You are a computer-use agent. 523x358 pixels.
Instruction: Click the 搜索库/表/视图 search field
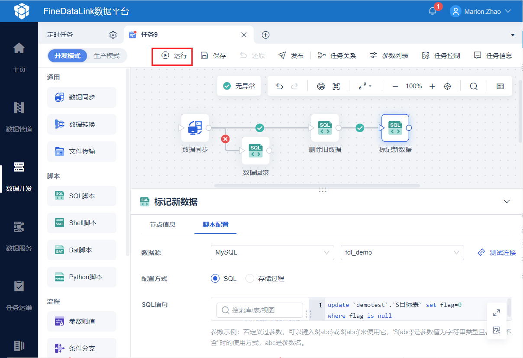click(259, 310)
